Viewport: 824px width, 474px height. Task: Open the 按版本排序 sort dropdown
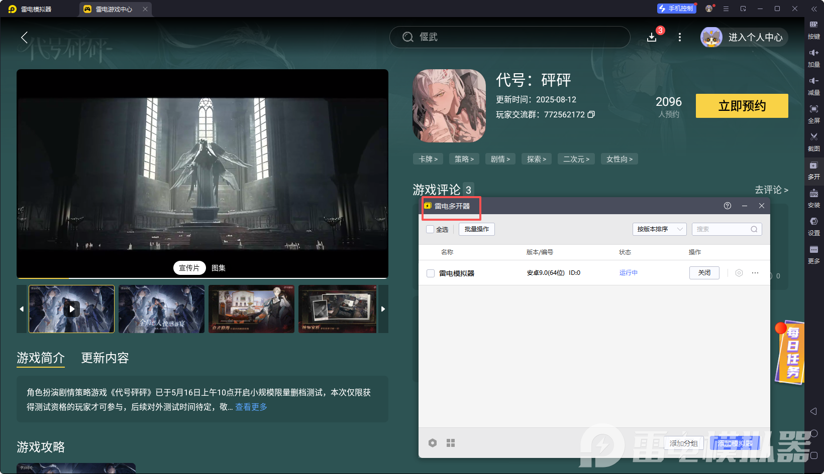click(x=659, y=229)
